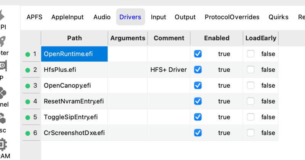Uncheck Enabled for HfsPlus.efi
This screenshot has width=305, height=160.
198,70
